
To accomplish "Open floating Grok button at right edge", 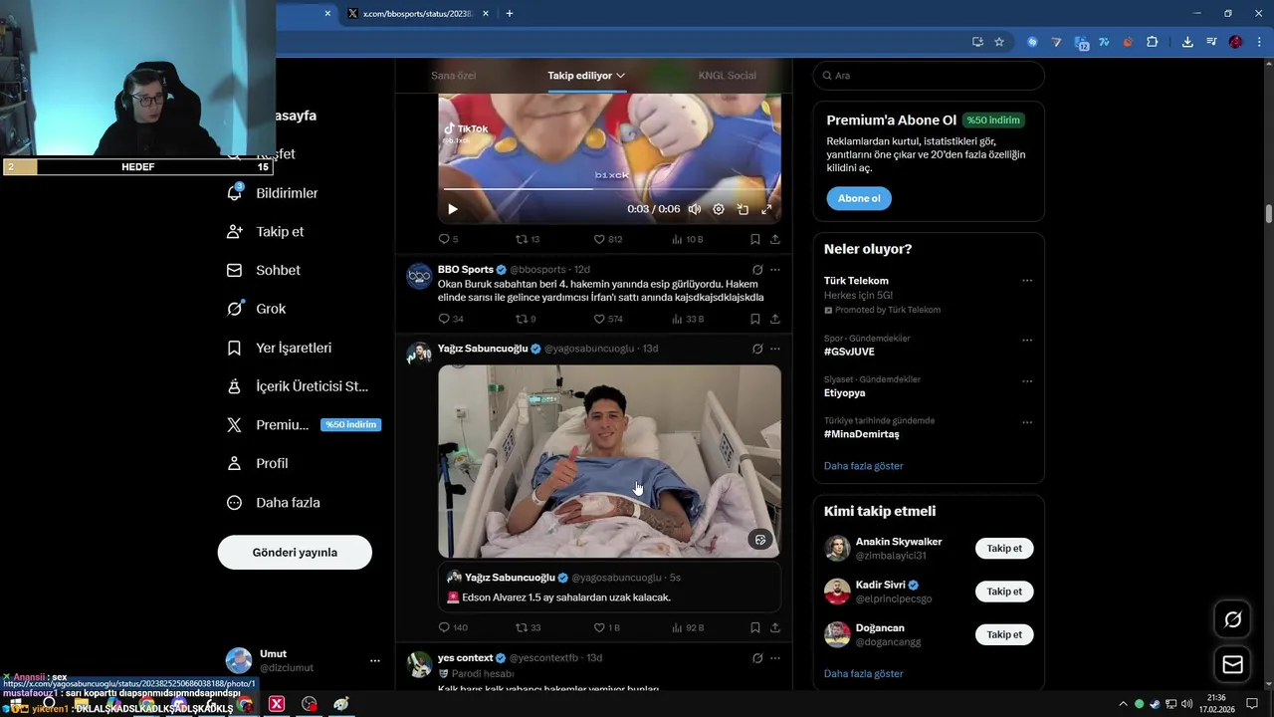I will coord(1232,619).
